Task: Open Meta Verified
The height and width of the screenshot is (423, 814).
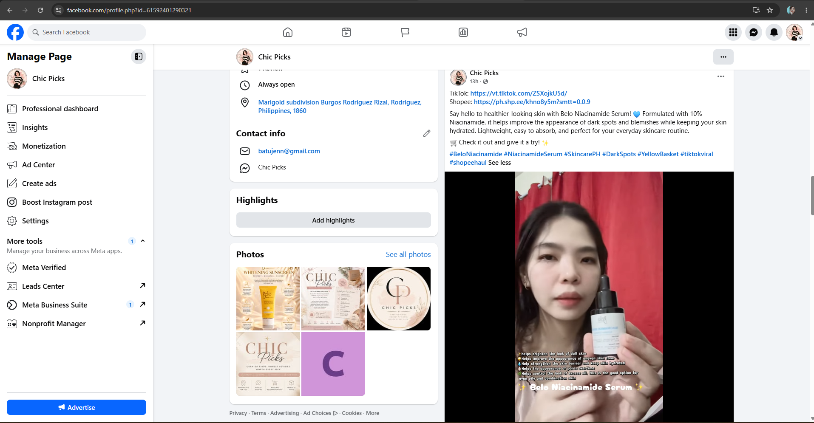Action: (77, 268)
